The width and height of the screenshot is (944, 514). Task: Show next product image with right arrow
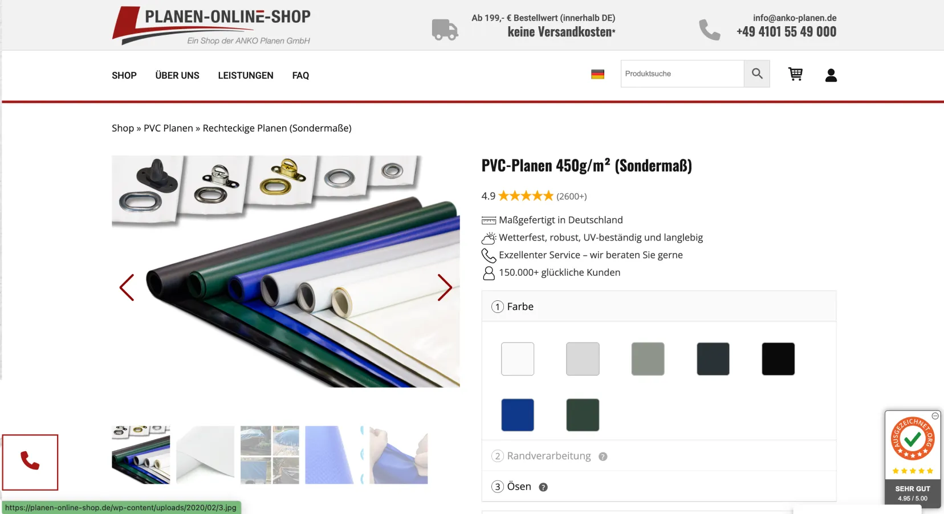coord(445,287)
